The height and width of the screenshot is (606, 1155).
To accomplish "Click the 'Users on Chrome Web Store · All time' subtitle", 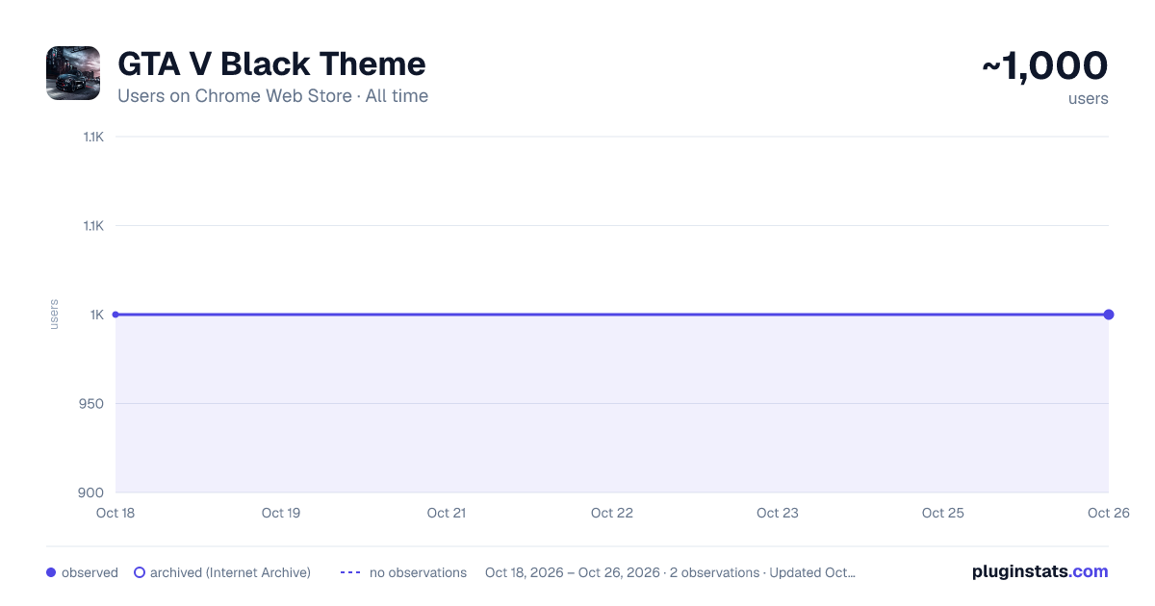I will click(272, 96).
